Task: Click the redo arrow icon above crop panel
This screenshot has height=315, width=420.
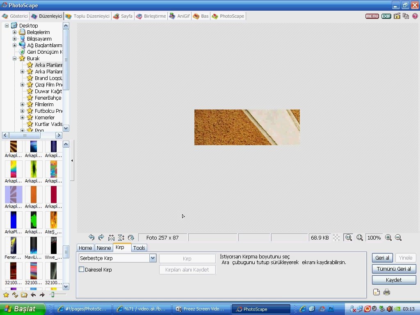Action: (x=101, y=237)
